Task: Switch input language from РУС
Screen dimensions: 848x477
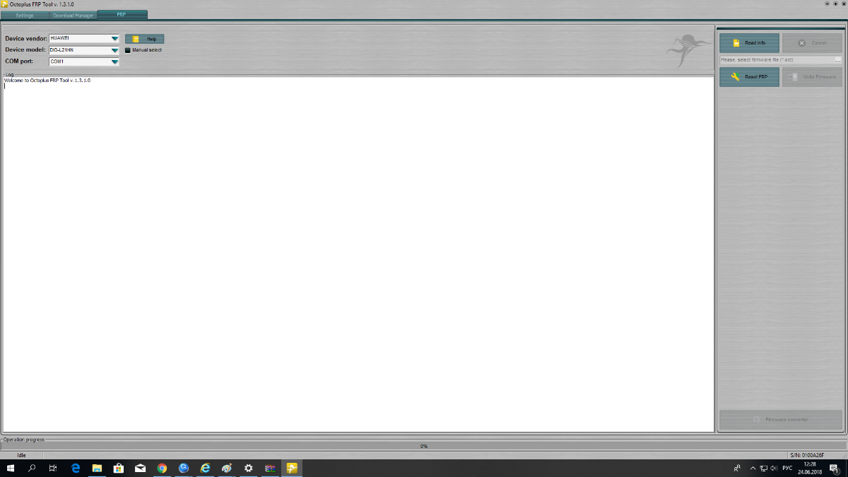Action: click(787, 468)
